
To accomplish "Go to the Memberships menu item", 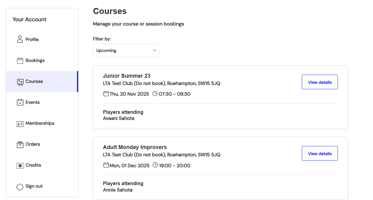I will [40, 123].
